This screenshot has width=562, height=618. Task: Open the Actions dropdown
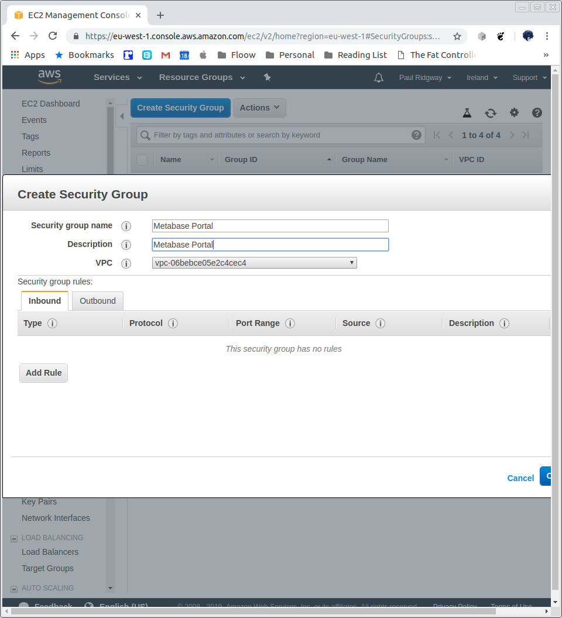point(259,108)
